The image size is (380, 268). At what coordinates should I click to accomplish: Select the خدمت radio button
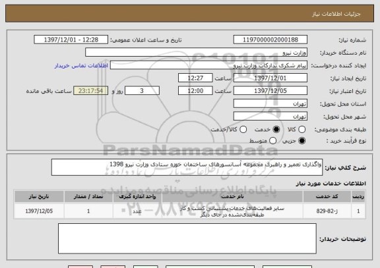click(276, 130)
